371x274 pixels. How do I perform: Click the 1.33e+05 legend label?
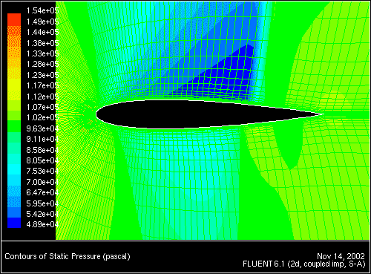[x=42, y=53]
